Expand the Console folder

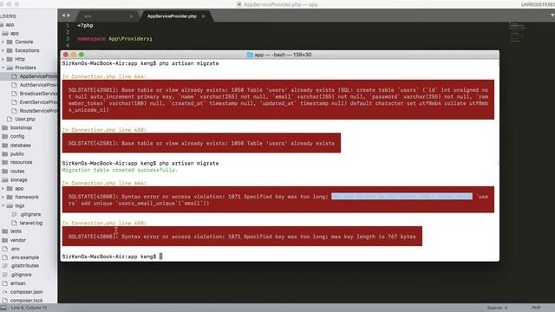(3, 42)
